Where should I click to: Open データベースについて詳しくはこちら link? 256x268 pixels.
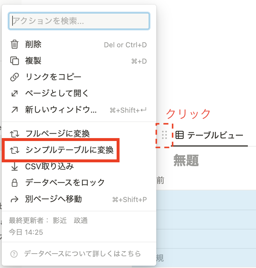click(x=83, y=254)
